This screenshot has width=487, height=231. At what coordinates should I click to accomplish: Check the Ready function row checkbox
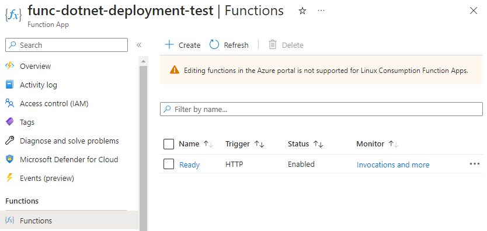pyautogui.click(x=169, y=164)
